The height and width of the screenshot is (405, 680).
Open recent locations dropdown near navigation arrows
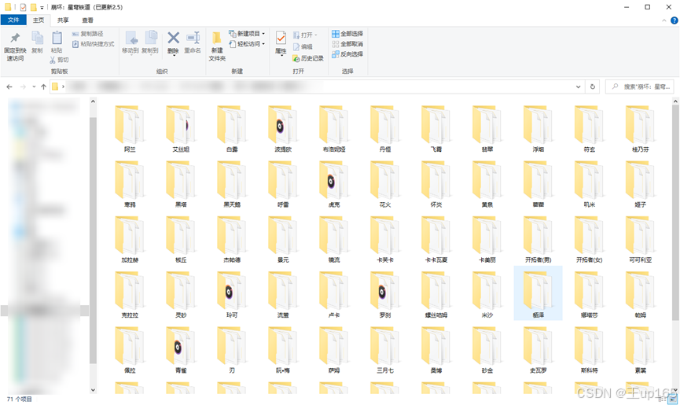[34, 87]
